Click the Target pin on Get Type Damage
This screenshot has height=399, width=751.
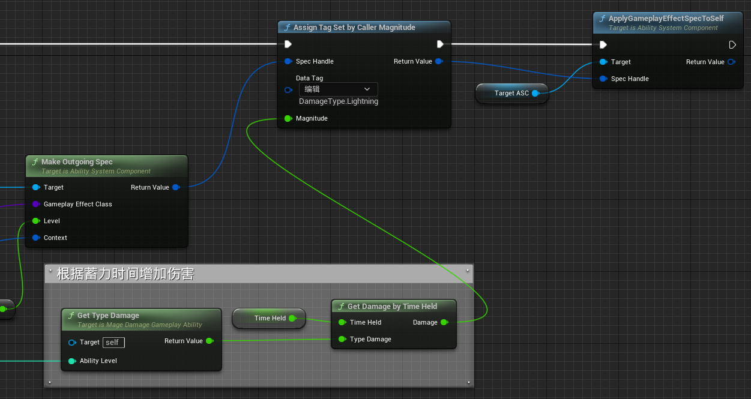tap(72, 342)
